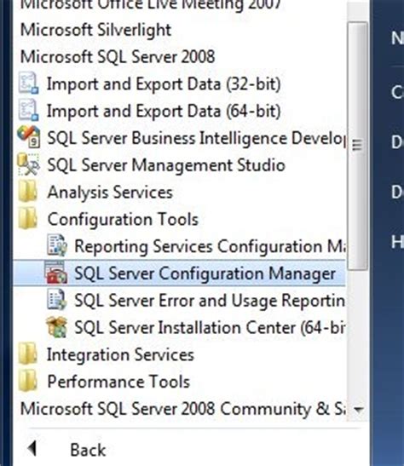
Task: Expand Microsoft SQL Server 2008 Community group
Action: click(182, 409)
